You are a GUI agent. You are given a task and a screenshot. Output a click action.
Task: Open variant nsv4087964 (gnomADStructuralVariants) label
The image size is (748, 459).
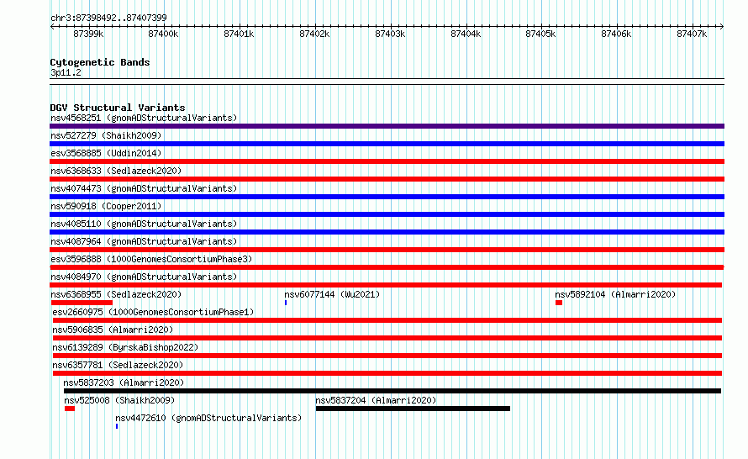144,241
